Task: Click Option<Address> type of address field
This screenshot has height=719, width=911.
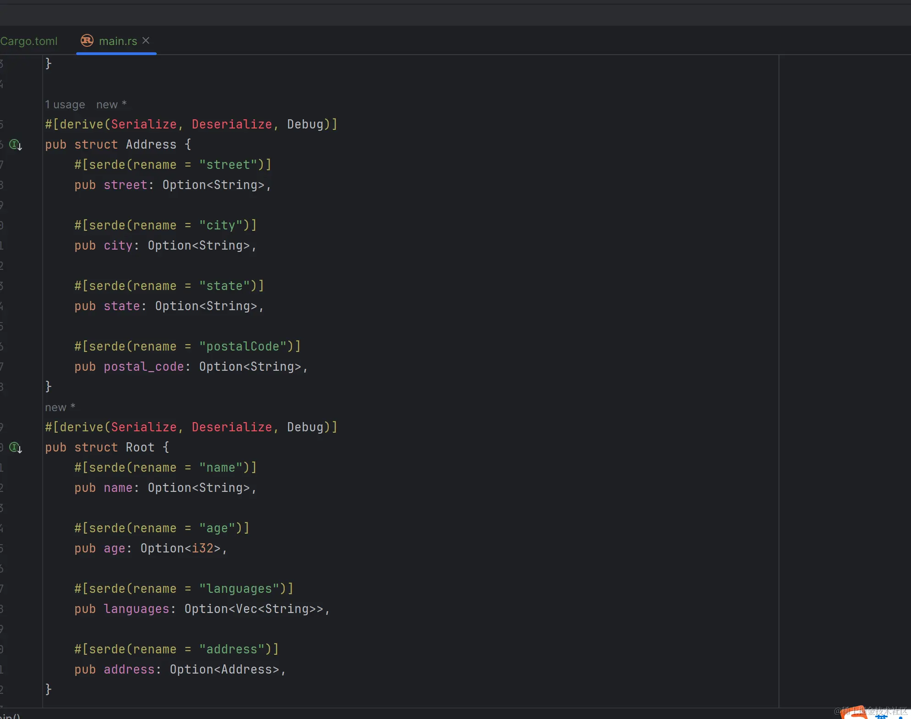Action: (x=225, y=669)
